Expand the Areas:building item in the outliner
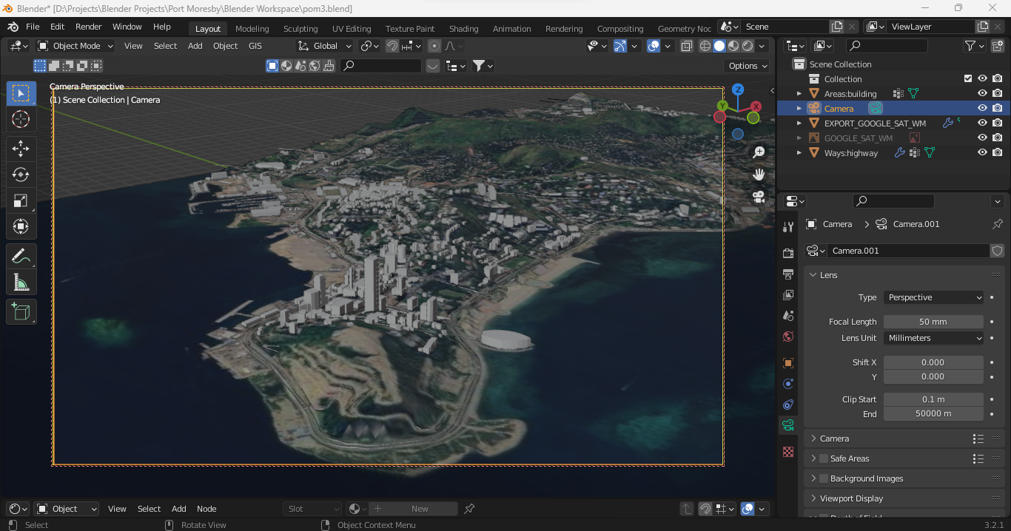The height and width of the screenshot is (531, 1011). point(799,93)
